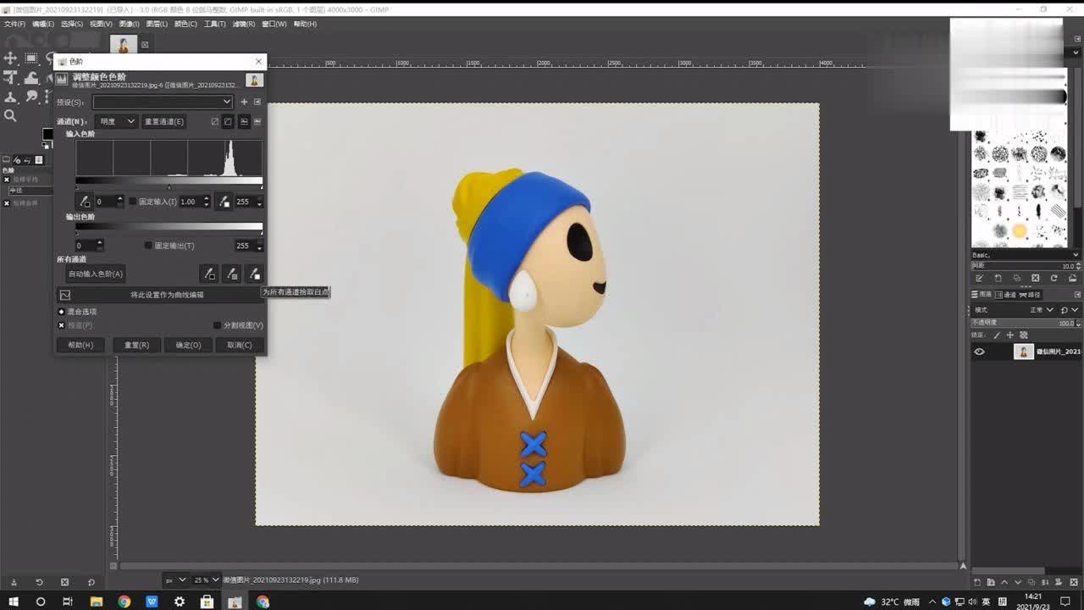Click the low input value field 0
Screen dimensions: 1084x610
pos(107,202)
